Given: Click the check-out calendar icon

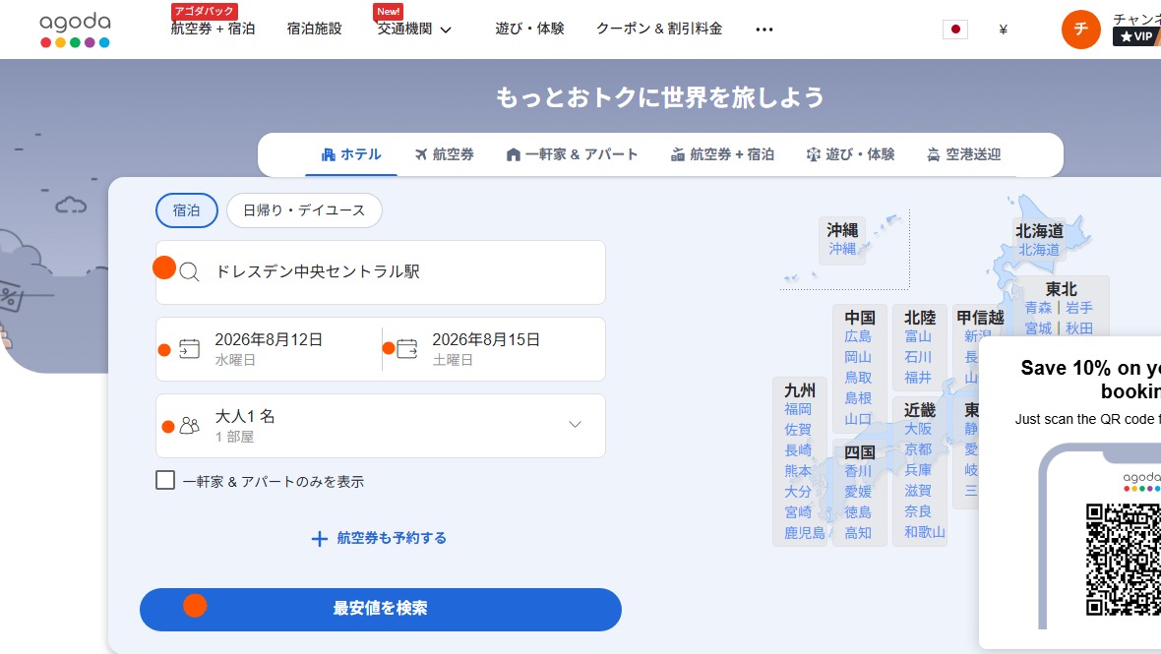Looking at the screenshot, I should 407,348.
